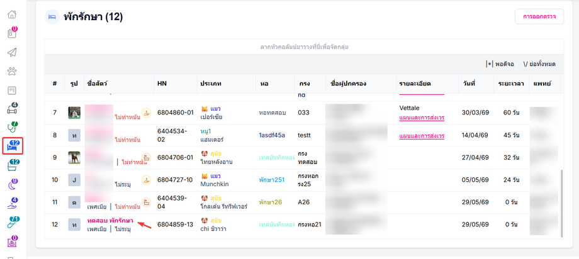Open the kanban board sidebar icon
This screenshot has height=259, width=579.
pos(12,91)
